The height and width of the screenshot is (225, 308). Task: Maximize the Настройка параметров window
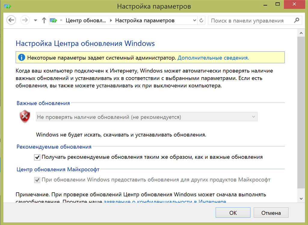click(x=278, y=4)
